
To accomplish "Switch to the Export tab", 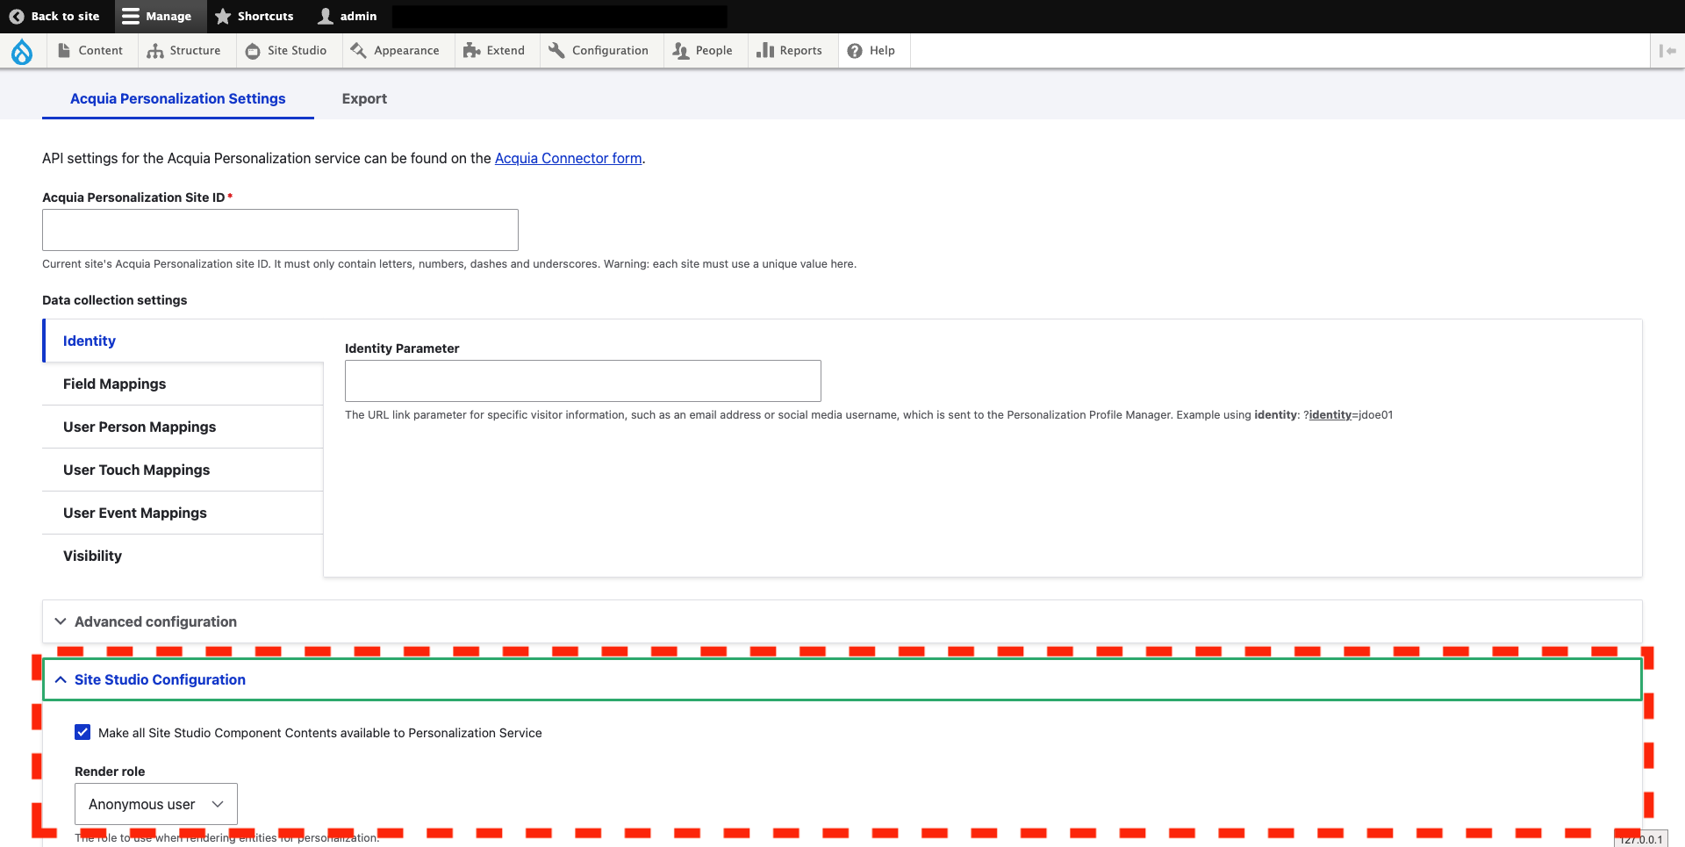I will point(364,98).
